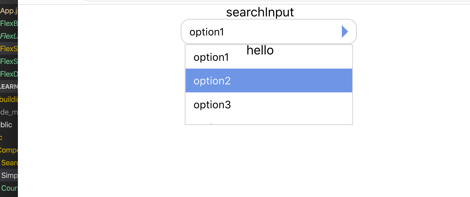This screenshot has height=197, width=470.
Task: Open the App.js file tab
Action: coord(9,11)
